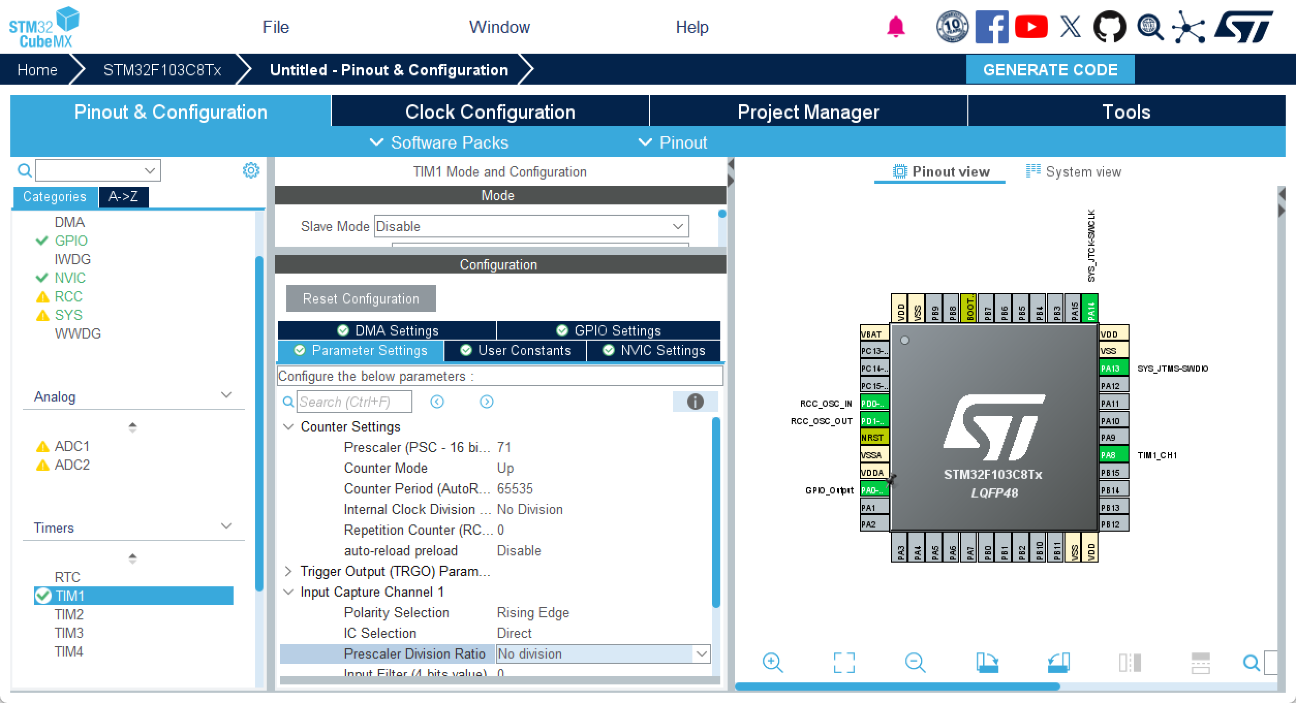Click GENERATE CODE button
This screenshot has width=1296, height=703.
tap(1050, 70)
